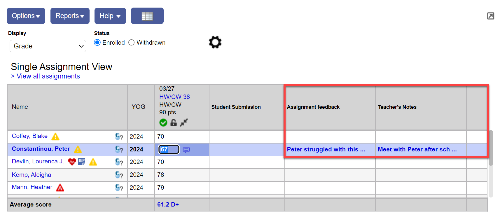The width and height of the screenshot is (500, 215).
Task: Open Kemp, Aleigha student link
Action: coord(32,175)
